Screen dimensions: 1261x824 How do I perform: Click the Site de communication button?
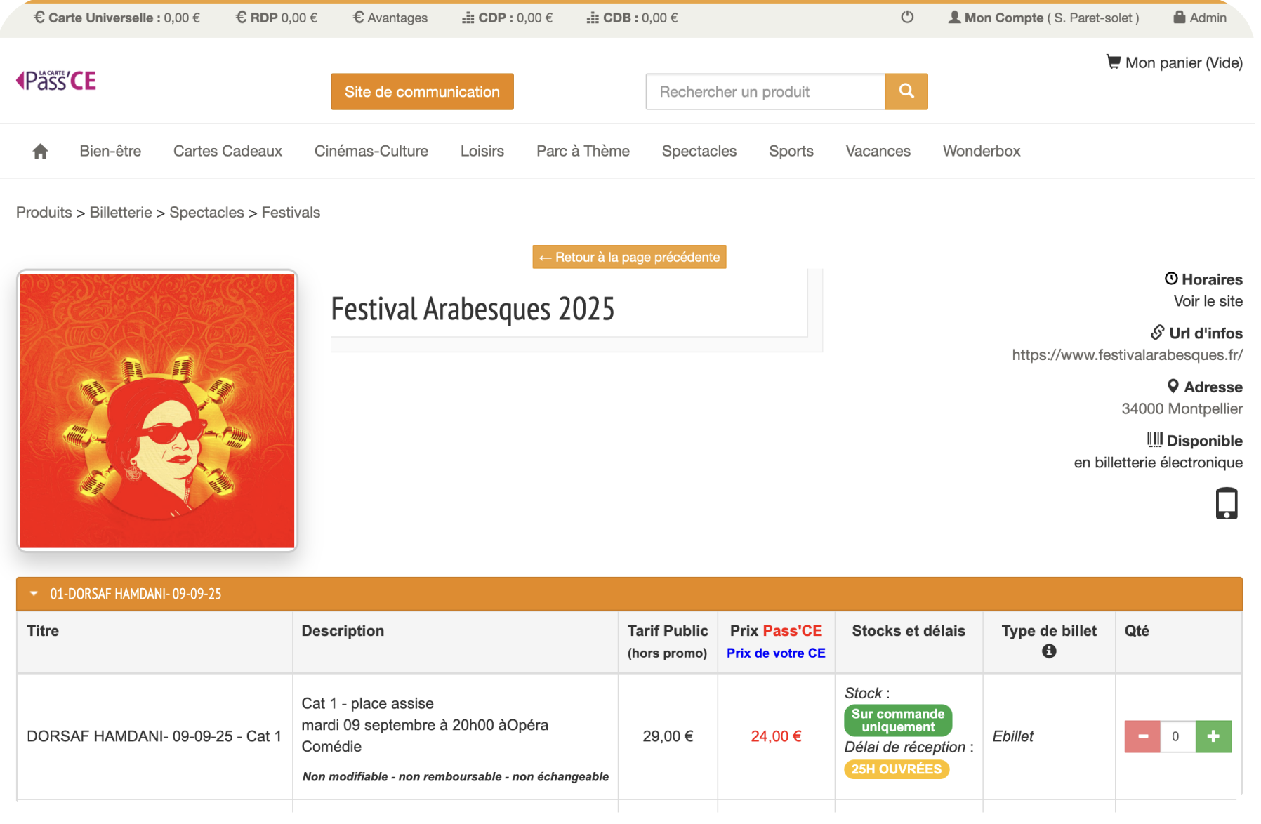(x=422, y=91)
